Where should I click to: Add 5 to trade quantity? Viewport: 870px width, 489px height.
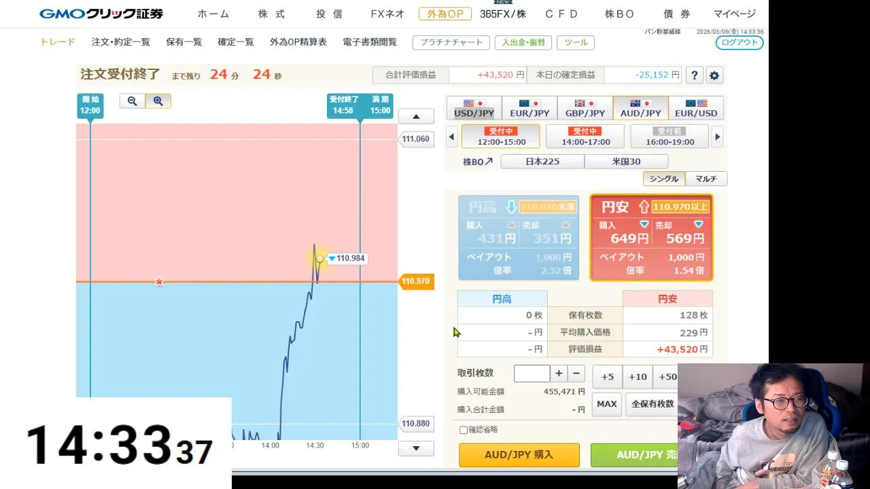click(608, 377)
